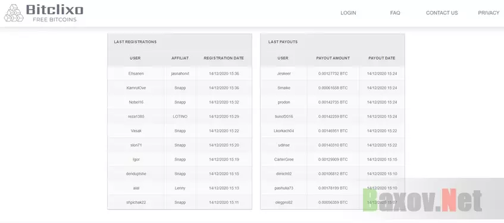Open the LOGIN page
The width and height of the screenshot is (504, 223).
click(x=348, y=13)
